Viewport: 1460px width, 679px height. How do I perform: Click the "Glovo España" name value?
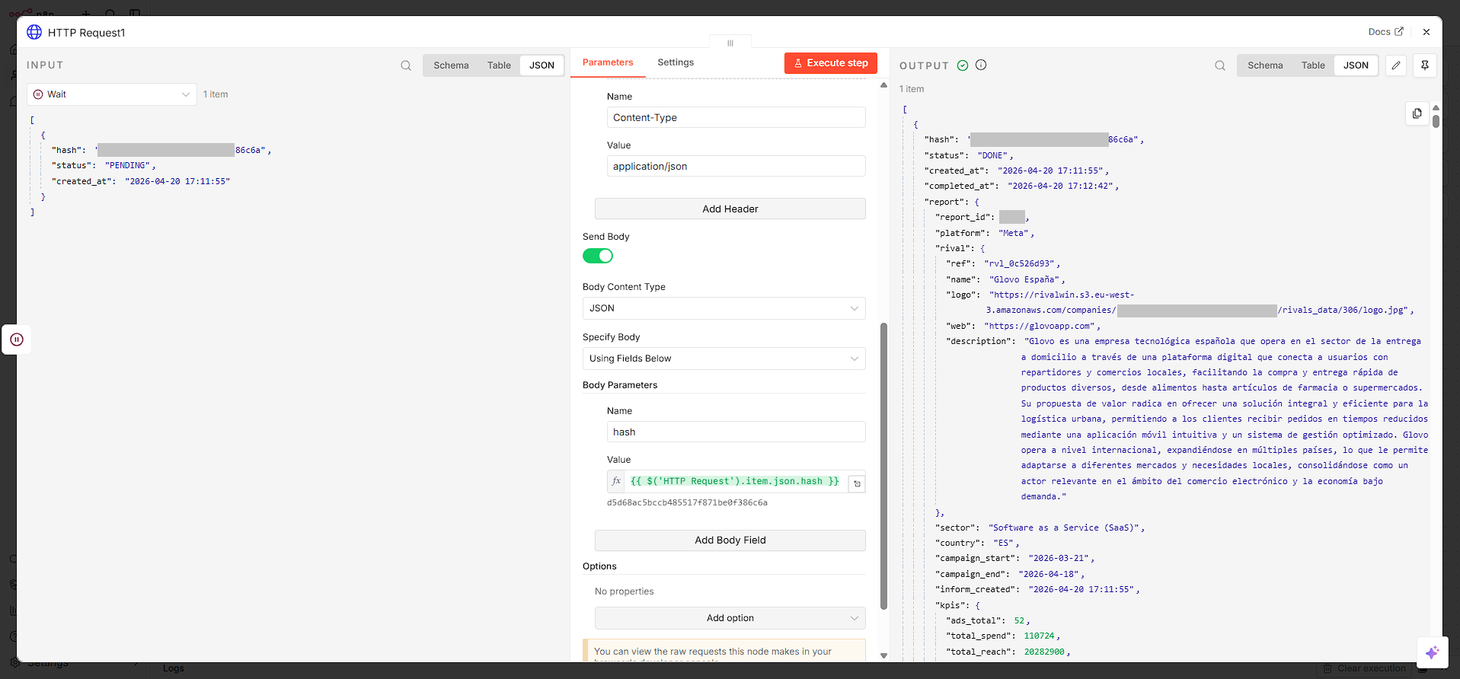coord(1024,279)
